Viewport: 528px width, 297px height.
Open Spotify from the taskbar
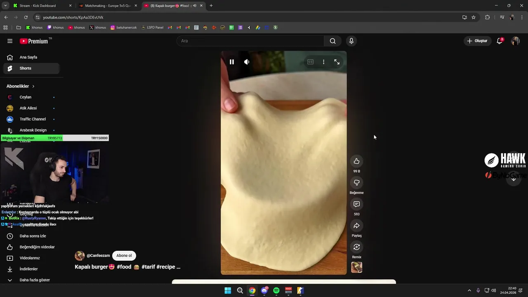276,290
